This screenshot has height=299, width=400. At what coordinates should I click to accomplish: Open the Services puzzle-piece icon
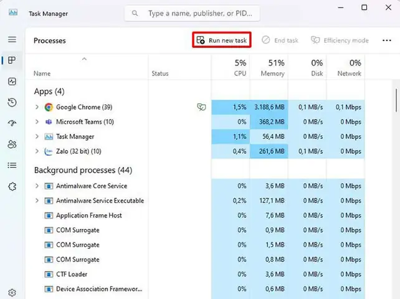pyautogui.click(x=12, y=186)
